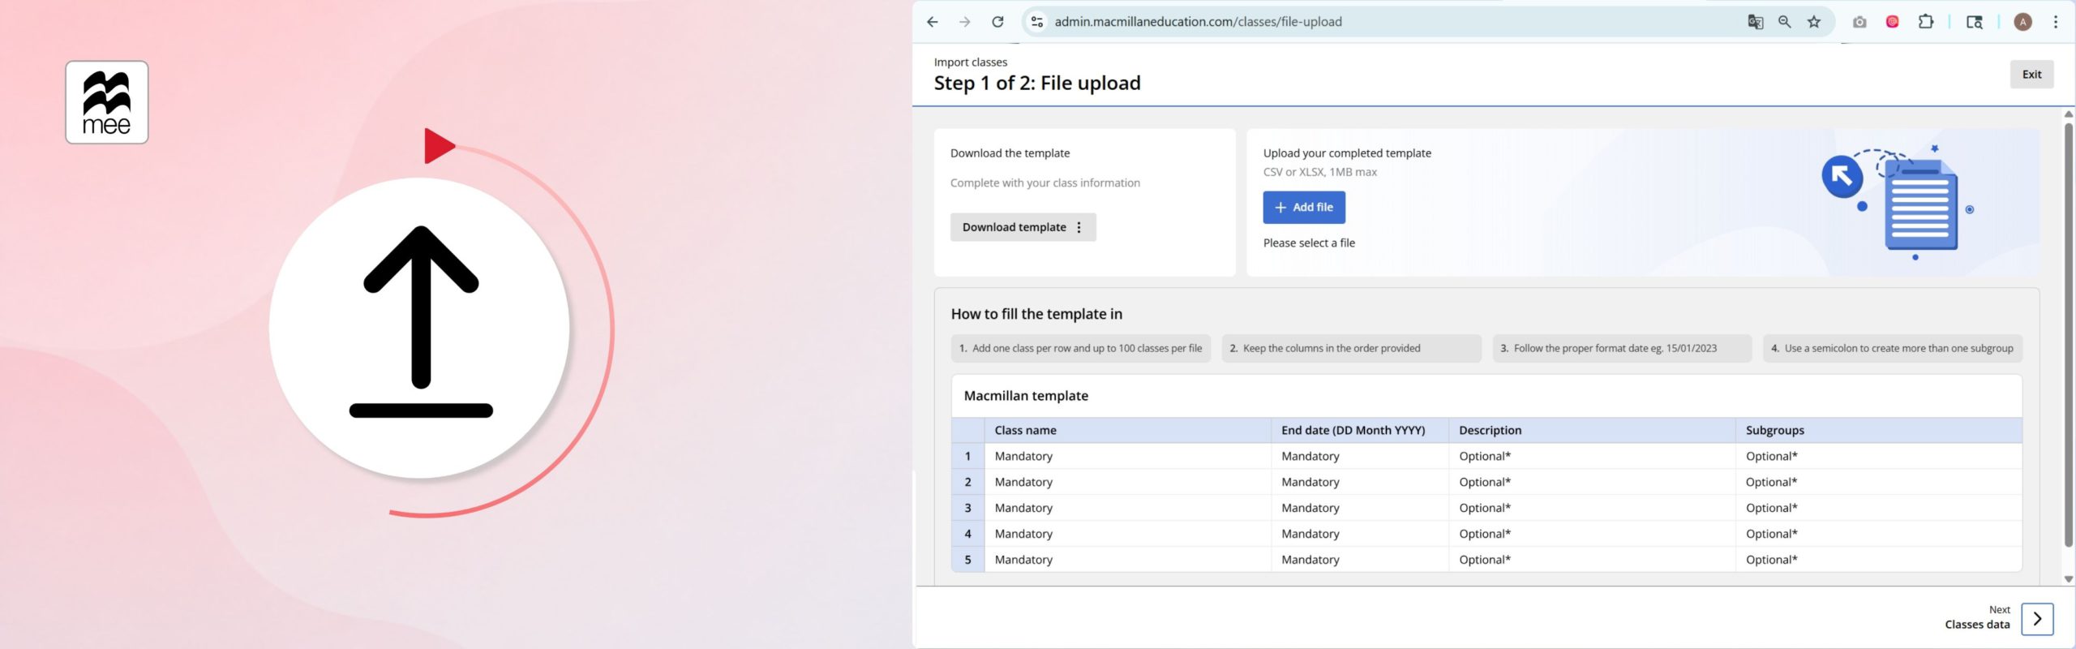Click the Google Translate icon in address bar
Screen dimensions: 2076x649
1755,22
